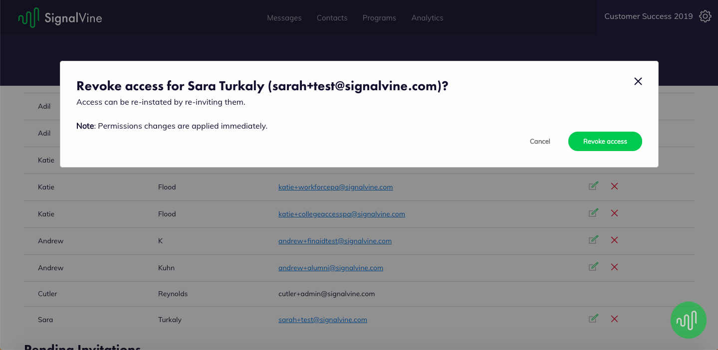This screenshot has height=350, width=718.
Task: Edit user katie+workforcepa@signalvine.com
Action: tap(593, 186)
